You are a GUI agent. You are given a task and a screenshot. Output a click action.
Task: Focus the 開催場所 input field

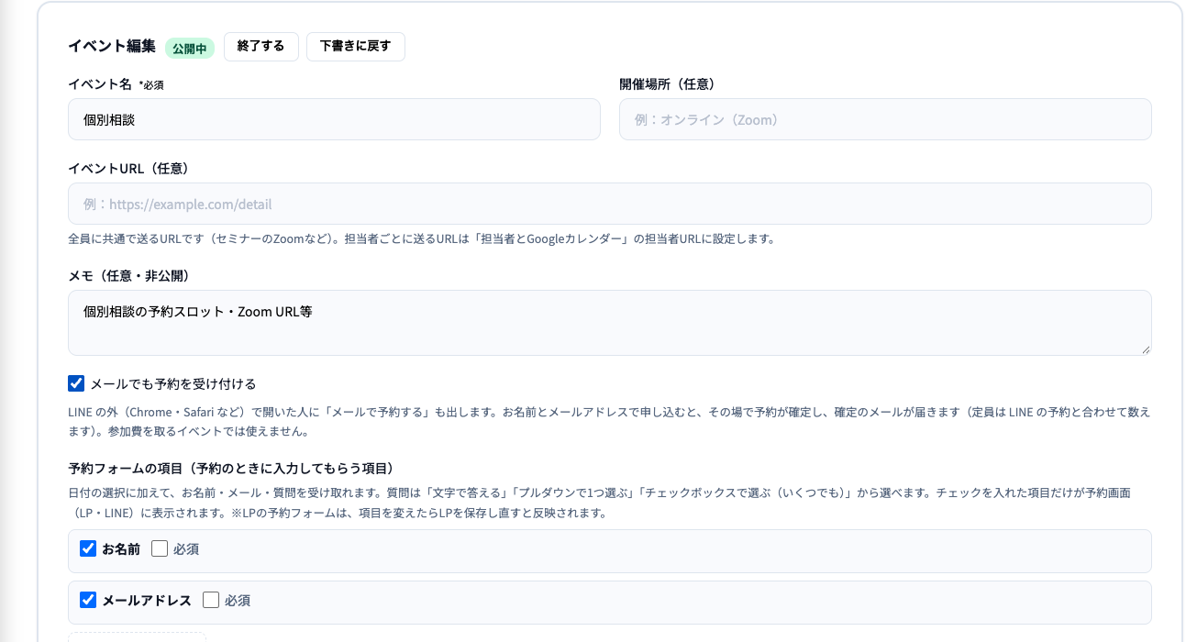click(885, 119)
